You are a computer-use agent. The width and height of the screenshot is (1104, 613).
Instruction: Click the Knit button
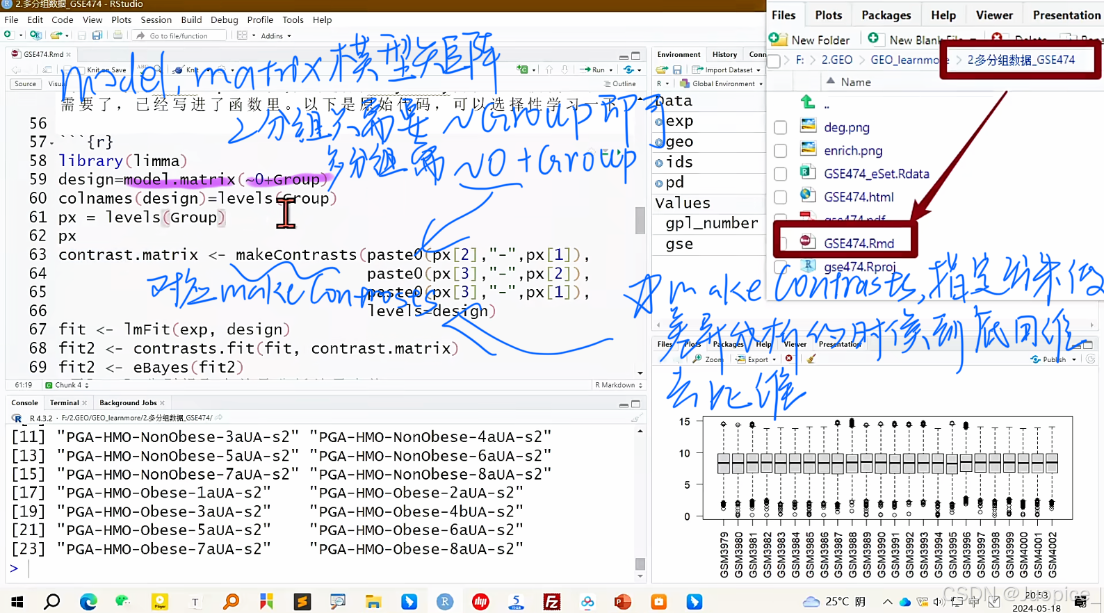186,70
